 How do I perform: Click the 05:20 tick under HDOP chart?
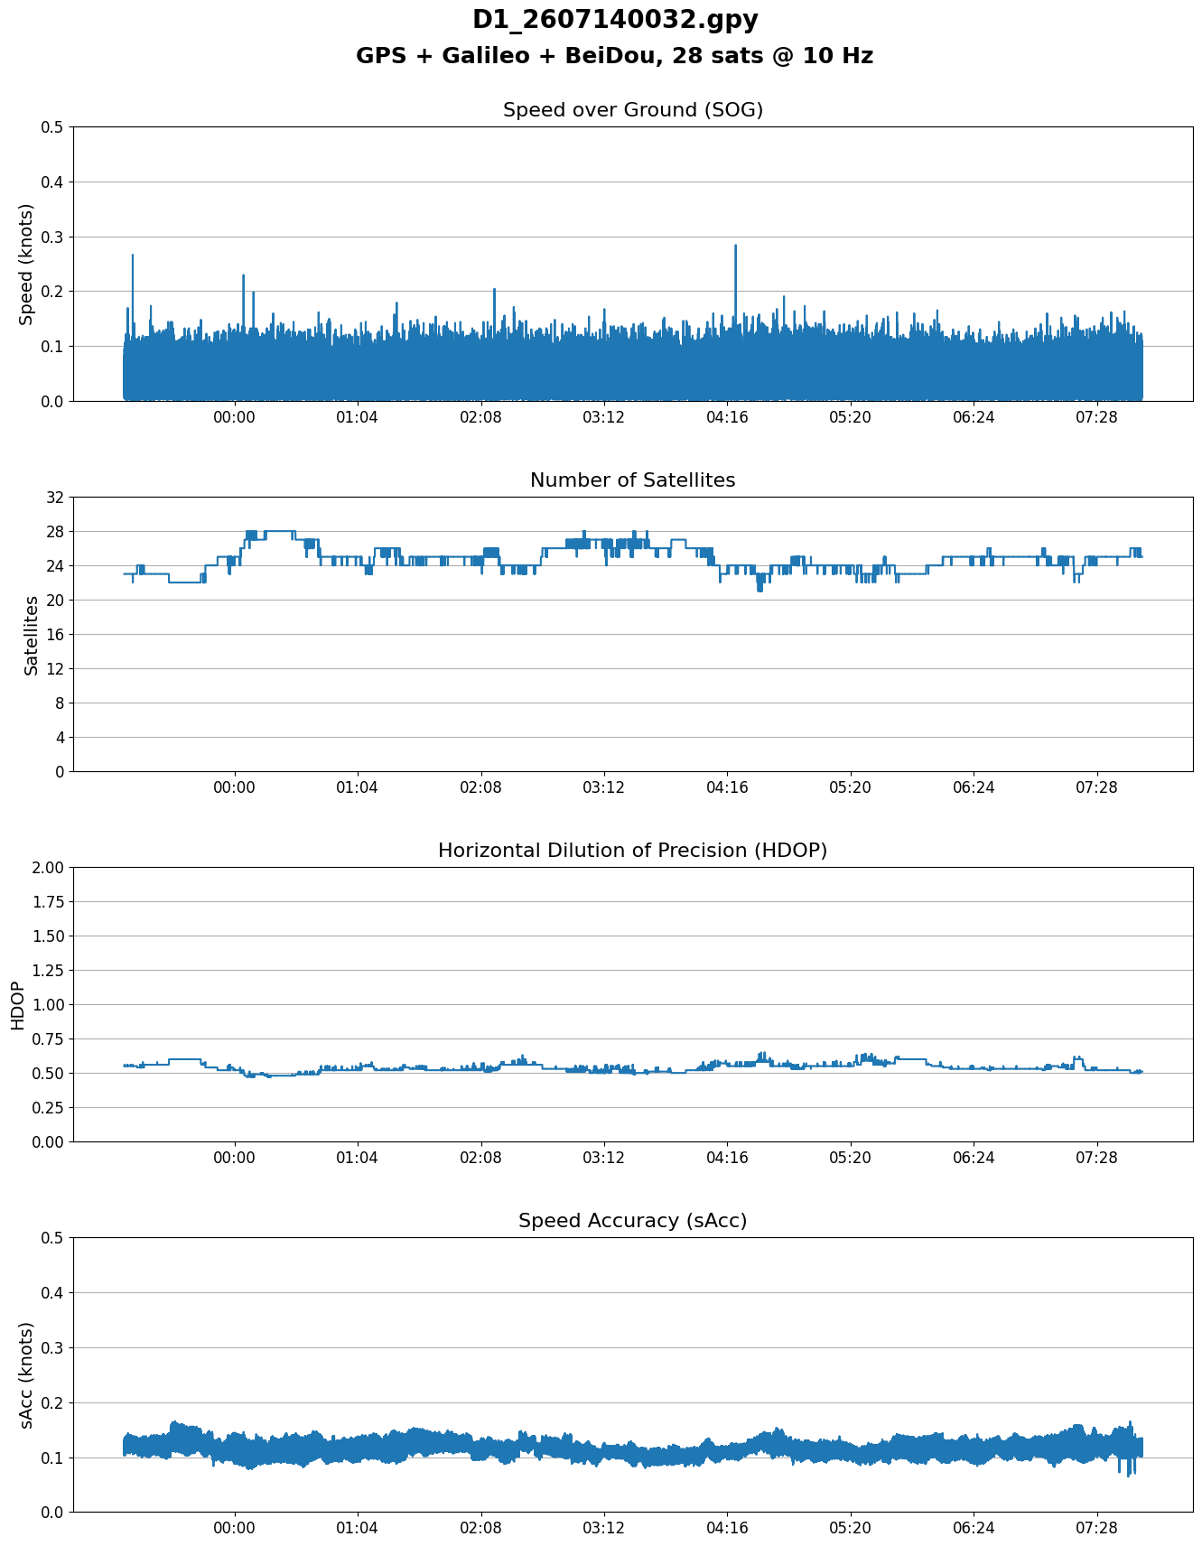[851, 1158]
